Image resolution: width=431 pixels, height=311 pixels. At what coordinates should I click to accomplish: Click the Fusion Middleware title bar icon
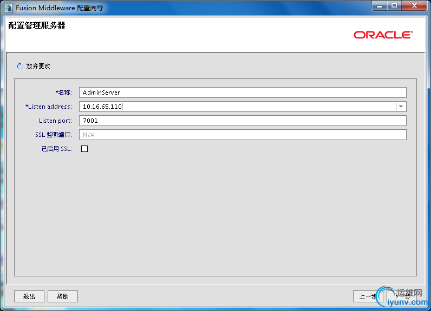click(x=8, y=8)
